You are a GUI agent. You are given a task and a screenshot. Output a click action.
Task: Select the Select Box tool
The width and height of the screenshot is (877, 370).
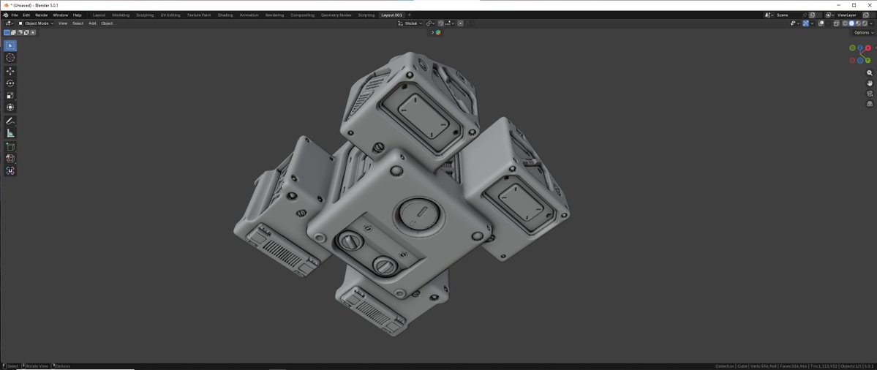[10, 45]
